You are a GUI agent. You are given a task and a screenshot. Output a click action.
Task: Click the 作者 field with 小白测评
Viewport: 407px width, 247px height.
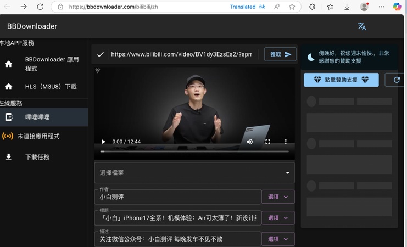click(x=178, y=197)
